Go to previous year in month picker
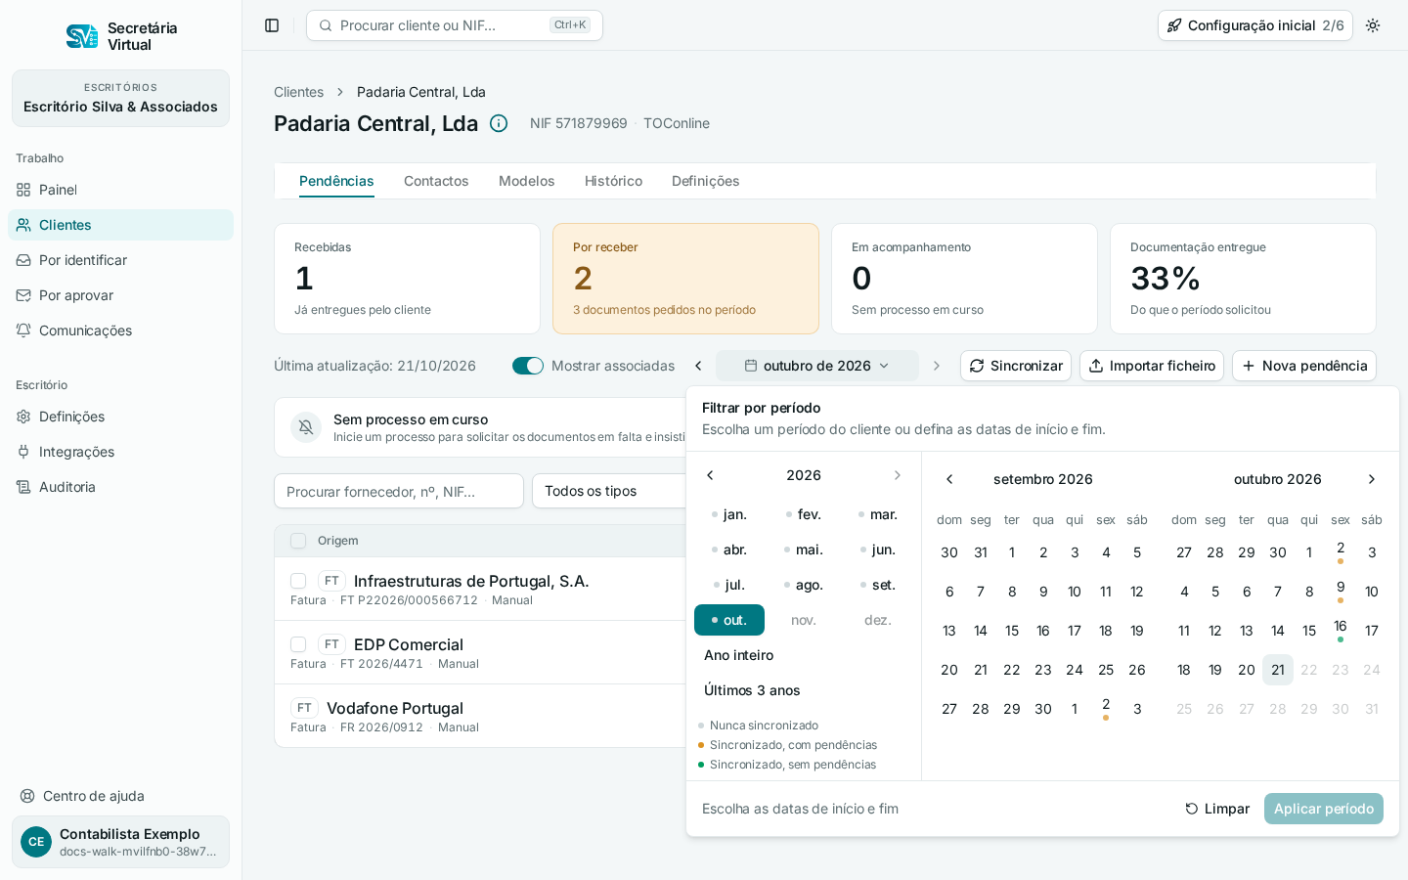The height and width of the screenshot is (880, 1408). pyautogui.click(x=711, y=475)
